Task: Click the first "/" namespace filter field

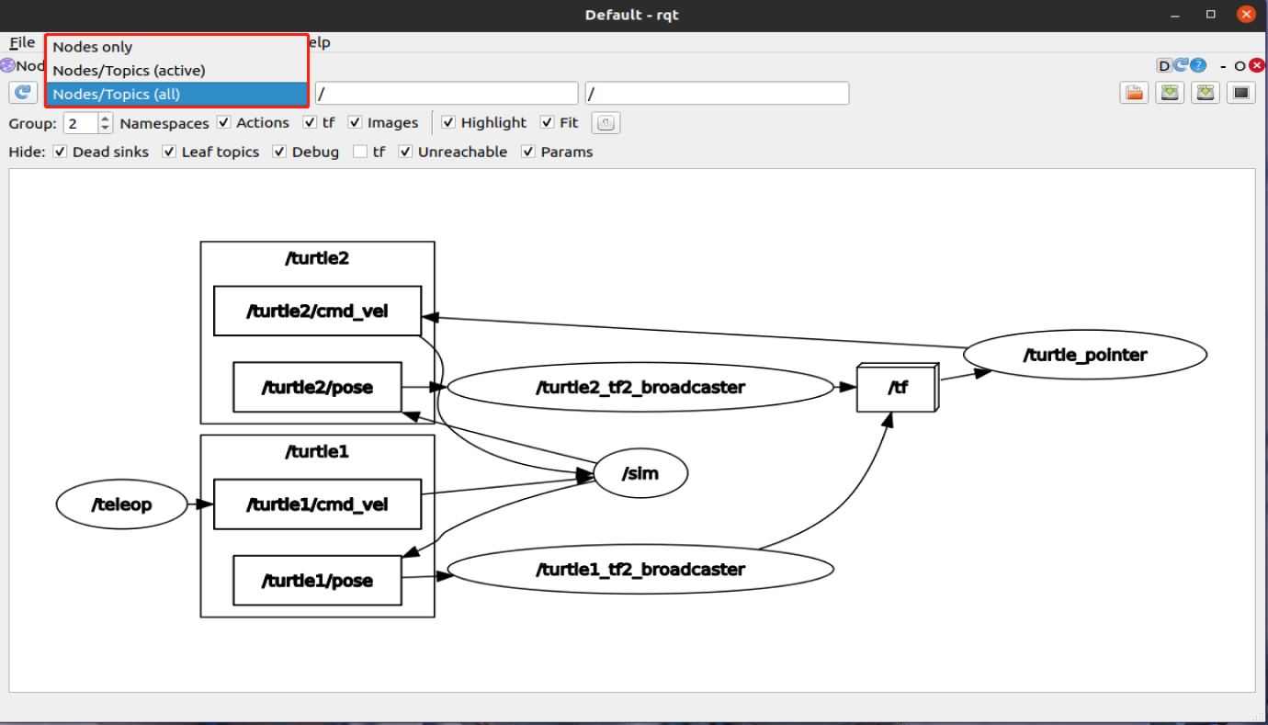Action: (x=447, y=93)
